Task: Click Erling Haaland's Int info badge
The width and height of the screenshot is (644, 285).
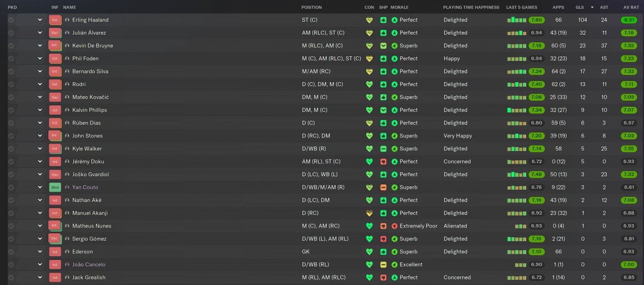Action: click(x=55, y=20)
